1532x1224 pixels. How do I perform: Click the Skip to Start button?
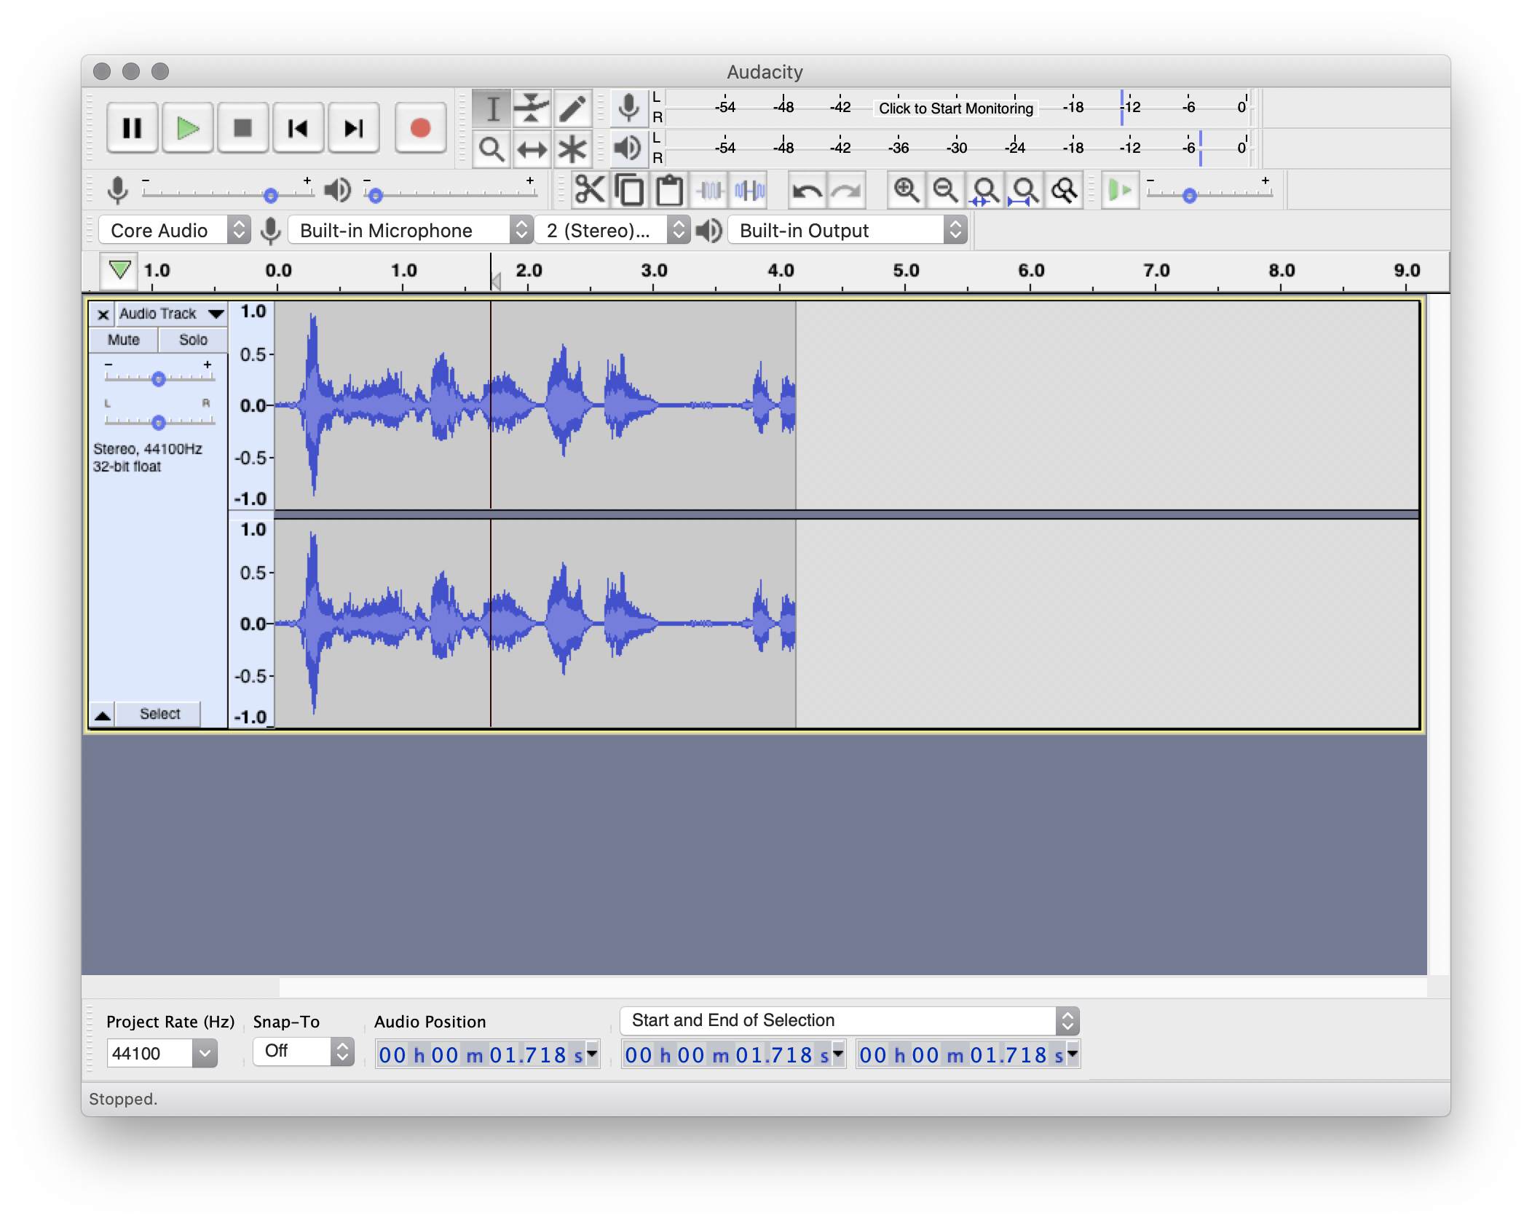(298, 129)
